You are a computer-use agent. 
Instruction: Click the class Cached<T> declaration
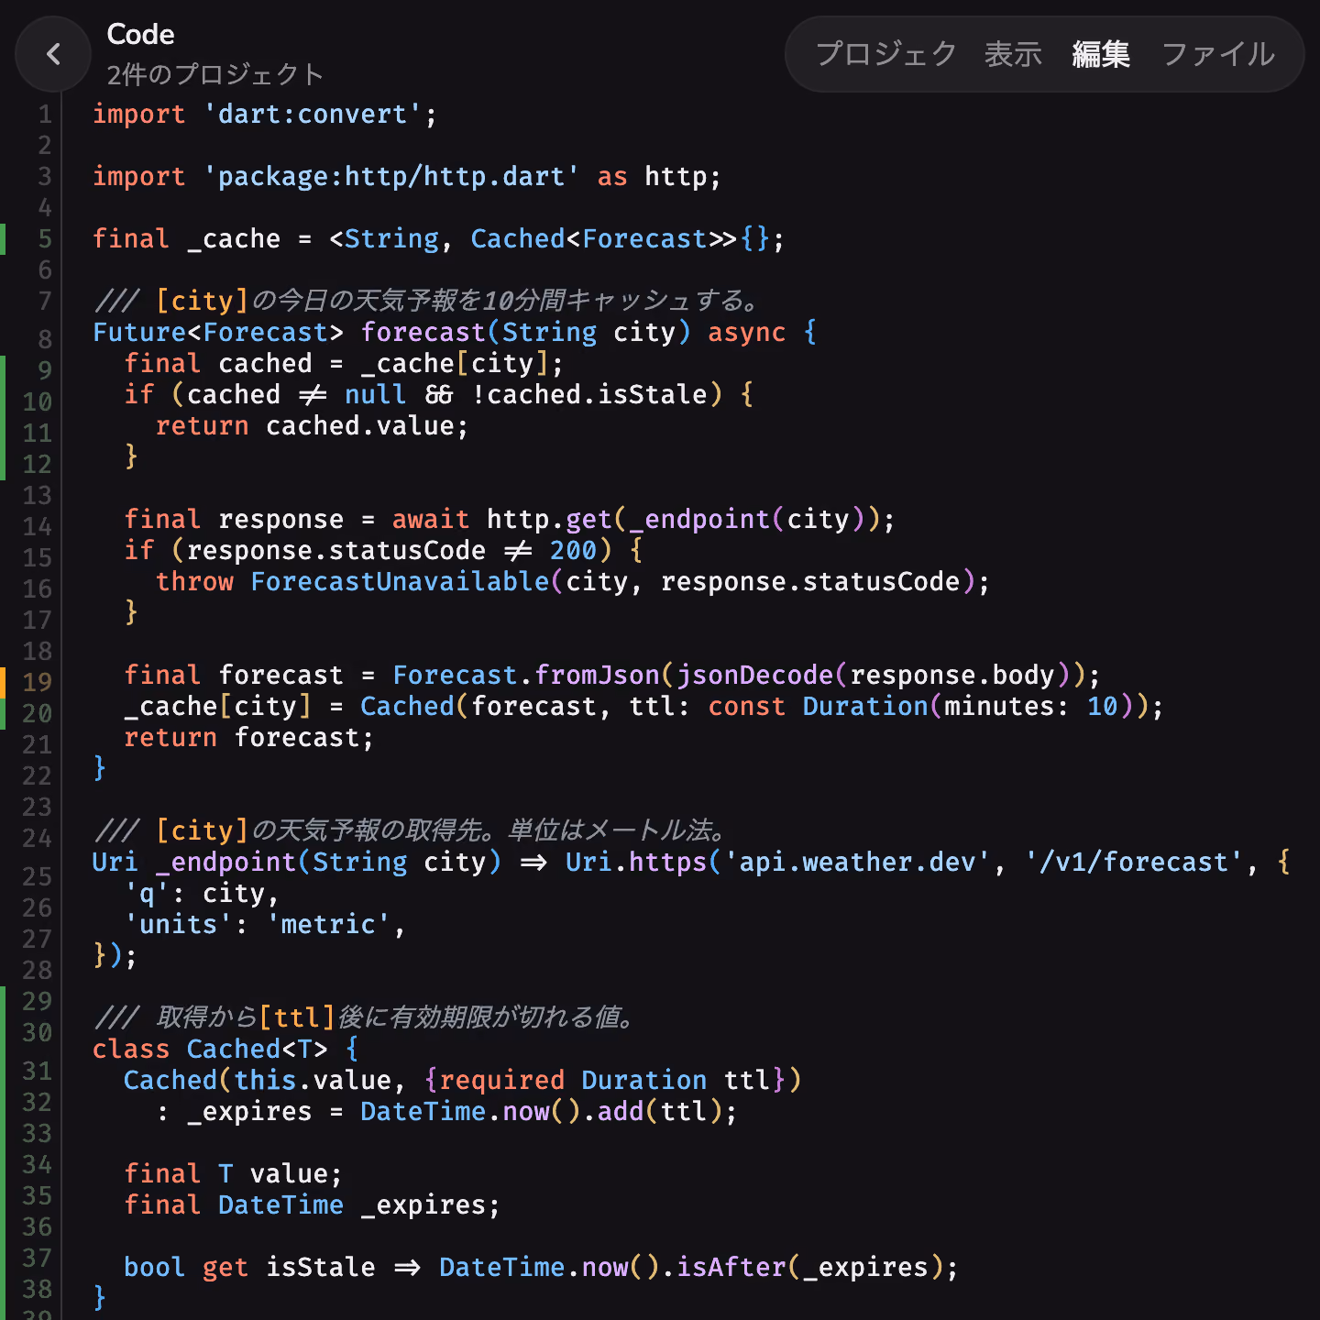click(x=210, y=1049)
